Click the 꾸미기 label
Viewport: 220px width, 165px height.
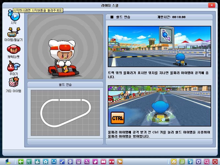tap(13, 74)
